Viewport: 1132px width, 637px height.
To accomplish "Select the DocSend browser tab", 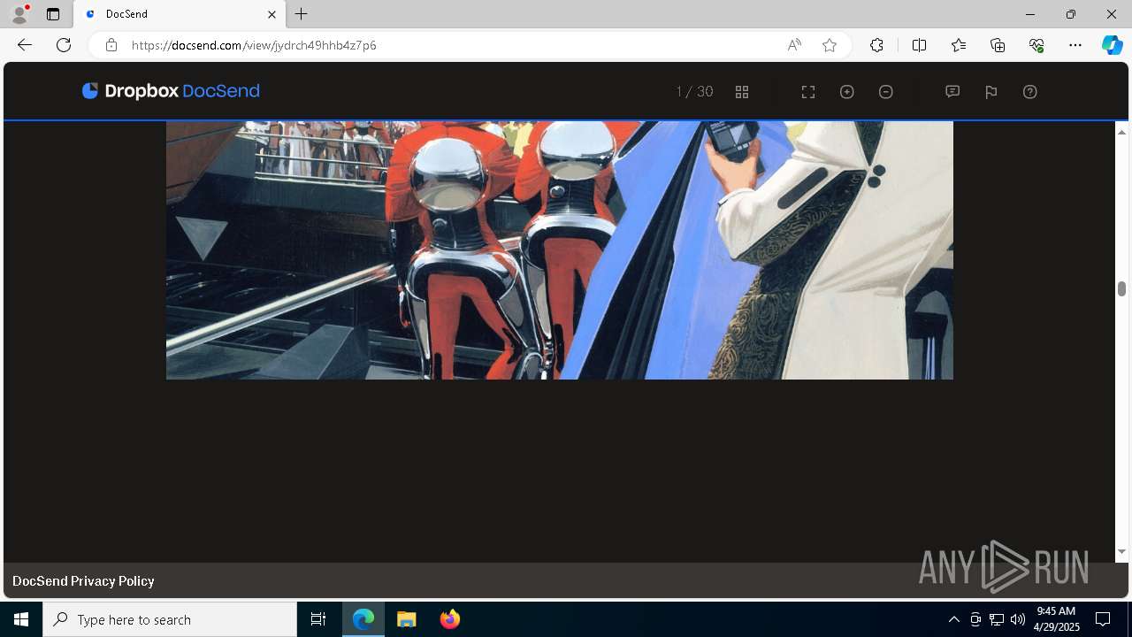I will pyautogui.click(x=179, y=14).
